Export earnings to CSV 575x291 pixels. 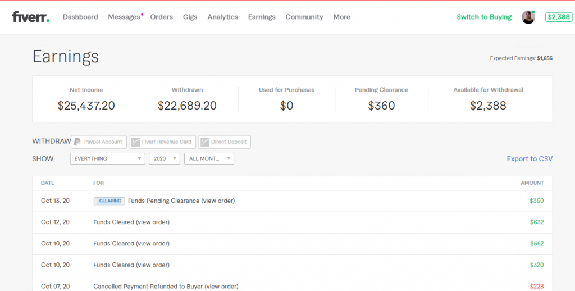point(530,159)
